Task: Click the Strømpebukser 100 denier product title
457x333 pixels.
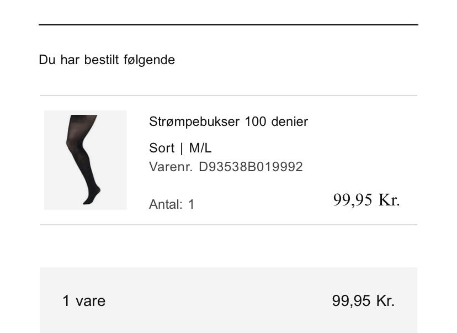Action: [228, 121]
